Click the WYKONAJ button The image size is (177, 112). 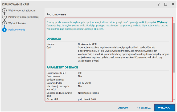coord(164,107)
